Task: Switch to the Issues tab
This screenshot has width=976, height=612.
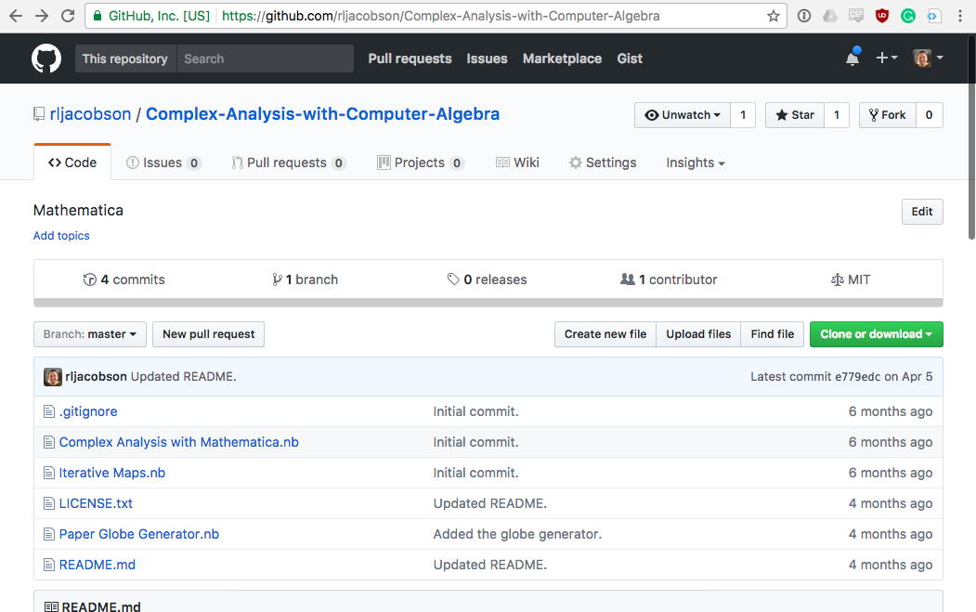Action: (163, 163)
